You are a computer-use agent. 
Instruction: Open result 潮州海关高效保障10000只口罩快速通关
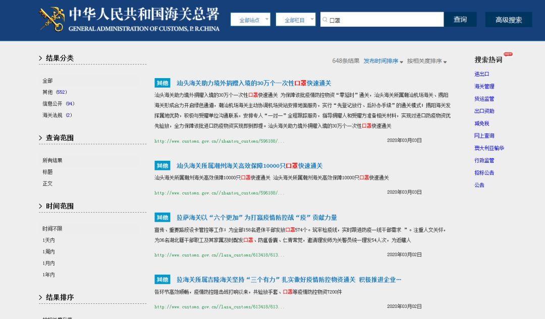pos(250,166)
